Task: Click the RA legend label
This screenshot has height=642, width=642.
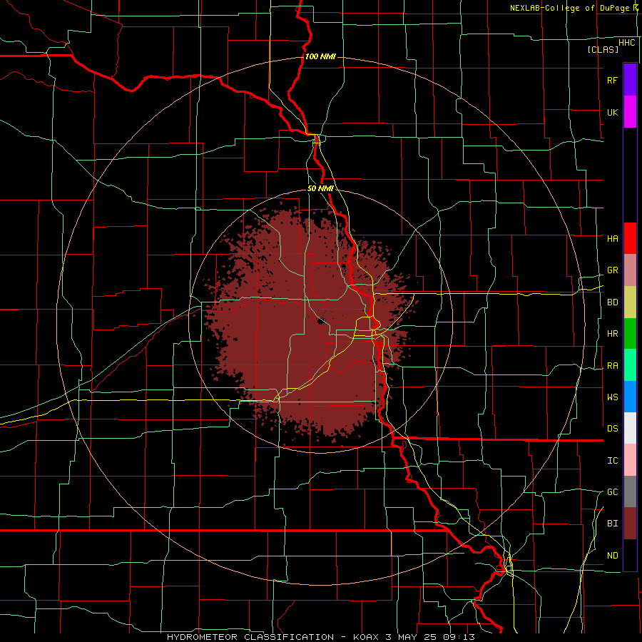Action: pyautogui.click(x=612, y=366)
